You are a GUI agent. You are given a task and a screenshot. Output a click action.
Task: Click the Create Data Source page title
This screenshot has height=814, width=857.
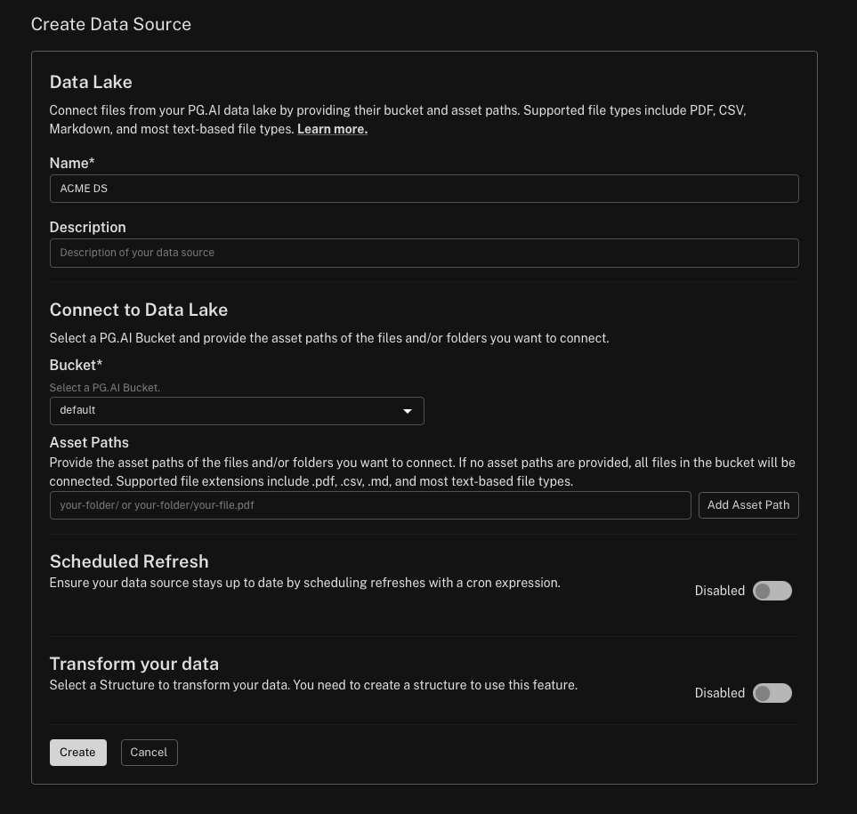(x=111, y=24)
